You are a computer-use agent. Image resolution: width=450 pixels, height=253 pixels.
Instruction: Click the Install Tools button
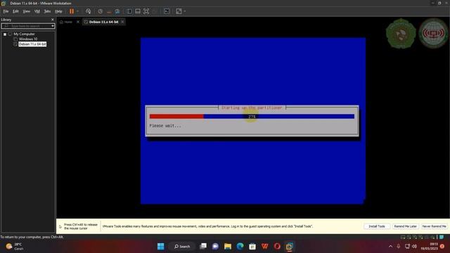pos(377,226)
